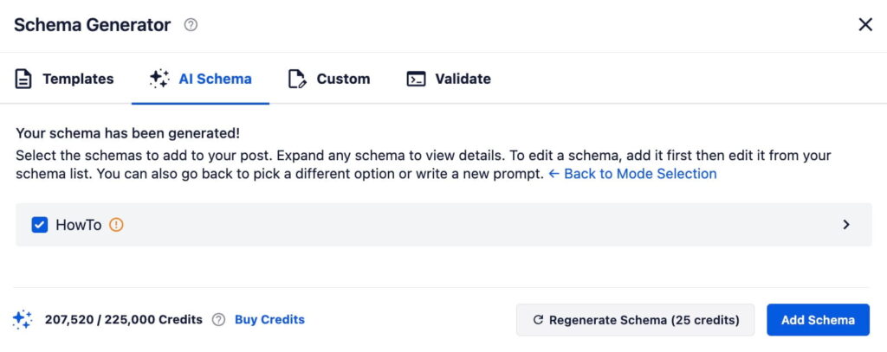Click the AI Schema sparkle icon
The height and width of the screenshot is (352, 887).
[159, 79]
